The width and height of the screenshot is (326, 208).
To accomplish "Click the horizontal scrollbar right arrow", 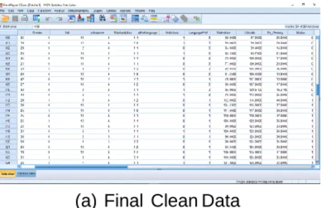I will click(x=313, y=167).
